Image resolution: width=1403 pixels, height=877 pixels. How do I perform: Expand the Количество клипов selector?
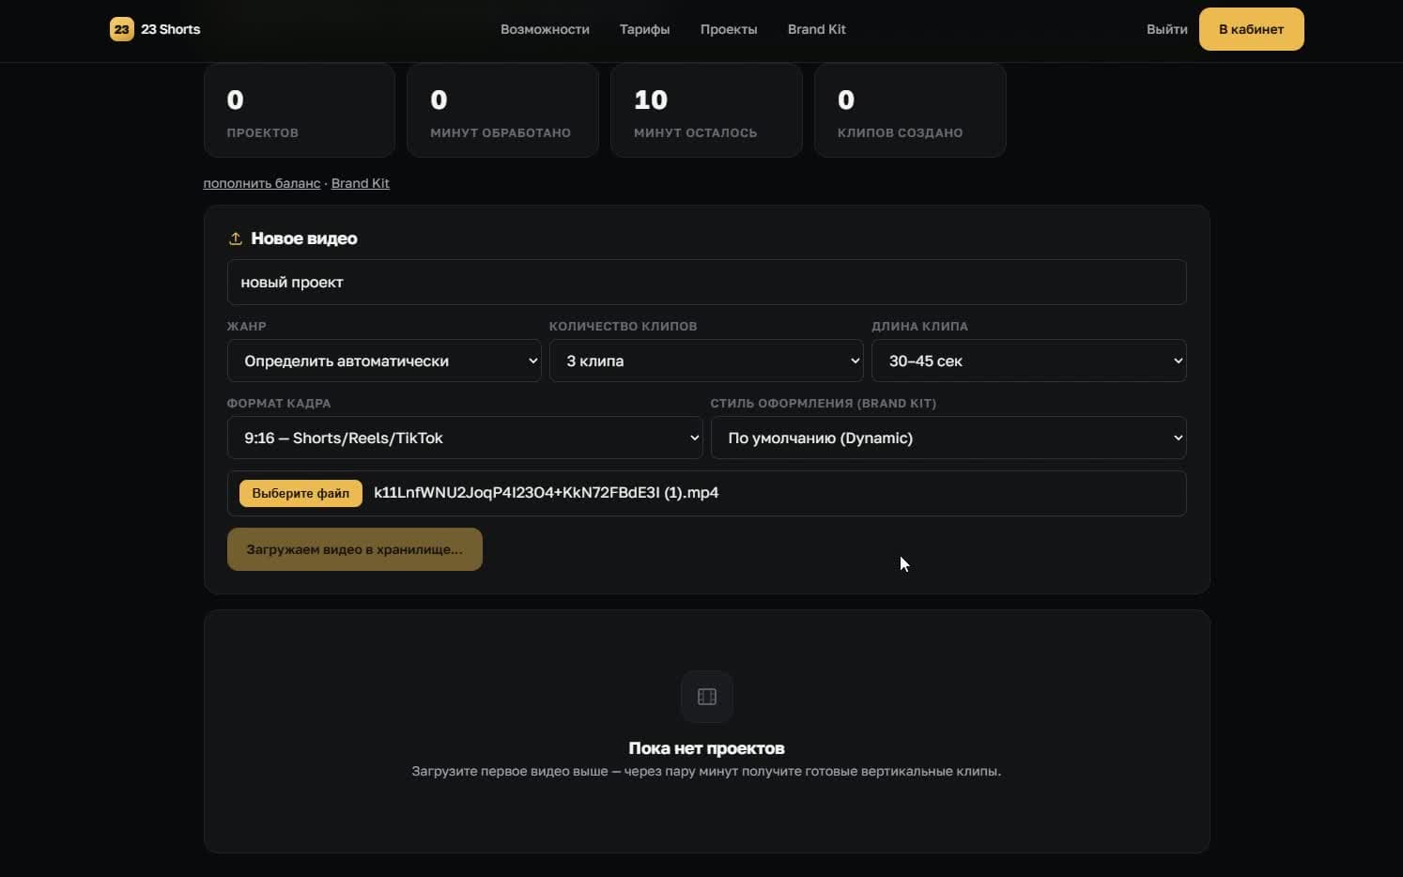coord(706,361)
